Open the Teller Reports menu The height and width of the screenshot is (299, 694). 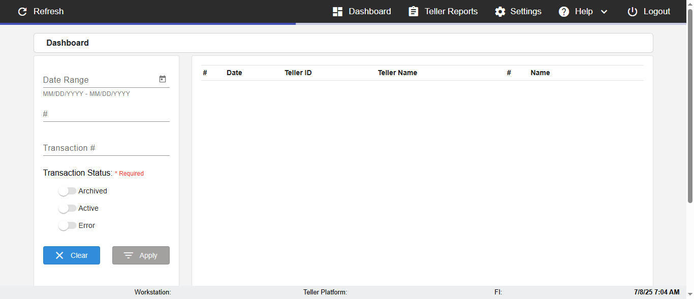click(x=451, y=11)
